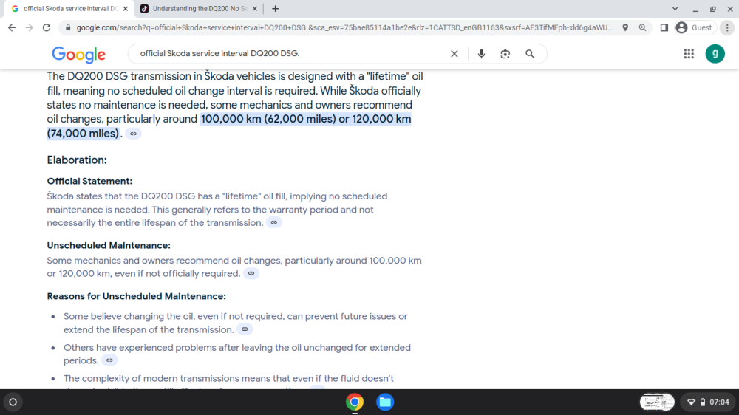This screenshot has height=415, width=739.
Task: Submit search with magnifying glass
Action: click(x=530, y=54)
